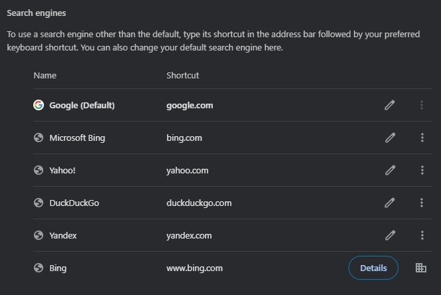Click the globe icon beside DuckDuckGo

tap(39, 203)
